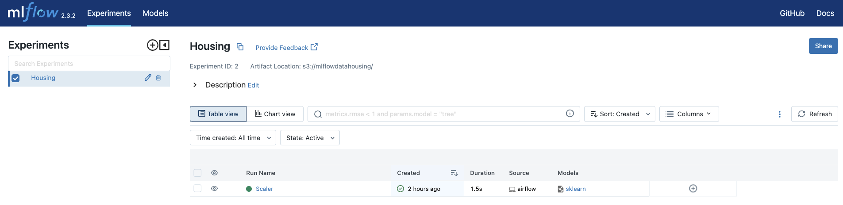Open the Sort: Created dropdown

(x=619, y=114)
